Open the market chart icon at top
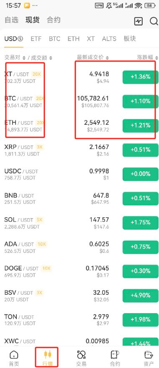The height and width of the screenshot is (368, 159). coord(138,21)
